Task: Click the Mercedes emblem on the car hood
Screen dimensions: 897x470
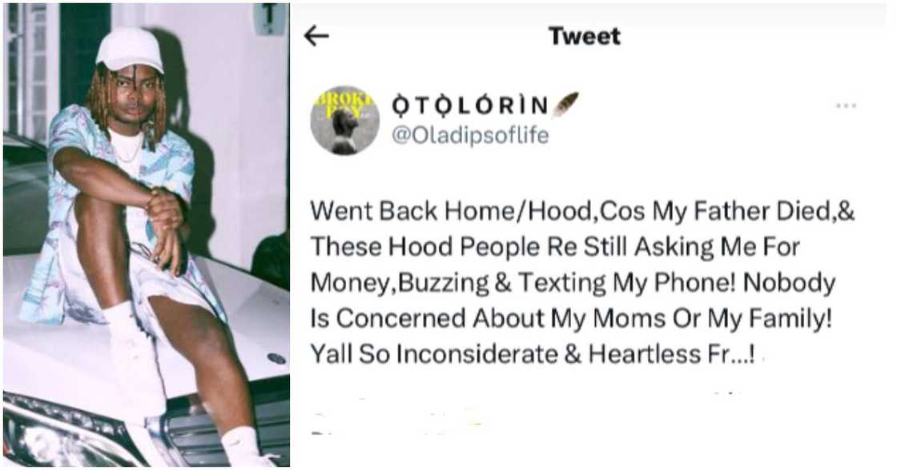Action: click(276, 358)
